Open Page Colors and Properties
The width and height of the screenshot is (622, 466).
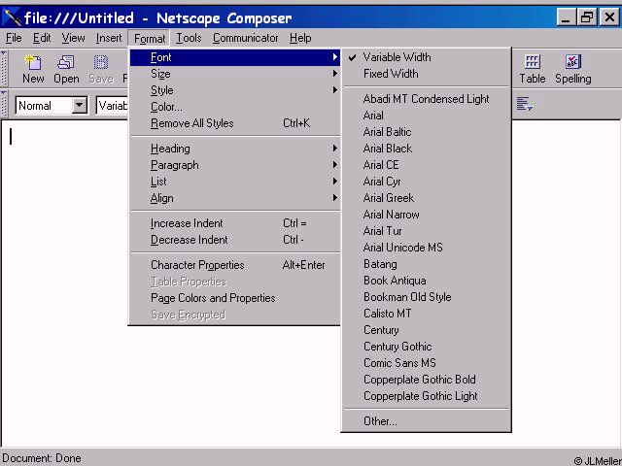pos(235,298)
